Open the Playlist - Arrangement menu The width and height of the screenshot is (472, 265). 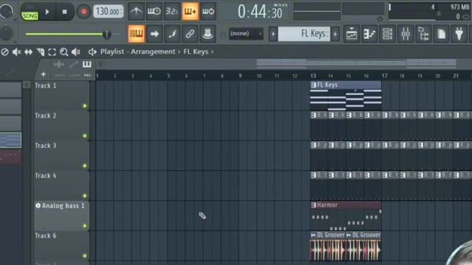[x=138, y=52]
